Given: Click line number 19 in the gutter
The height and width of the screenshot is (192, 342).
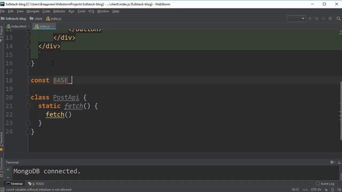Looking at the screenshot, I should coord(9,89).
